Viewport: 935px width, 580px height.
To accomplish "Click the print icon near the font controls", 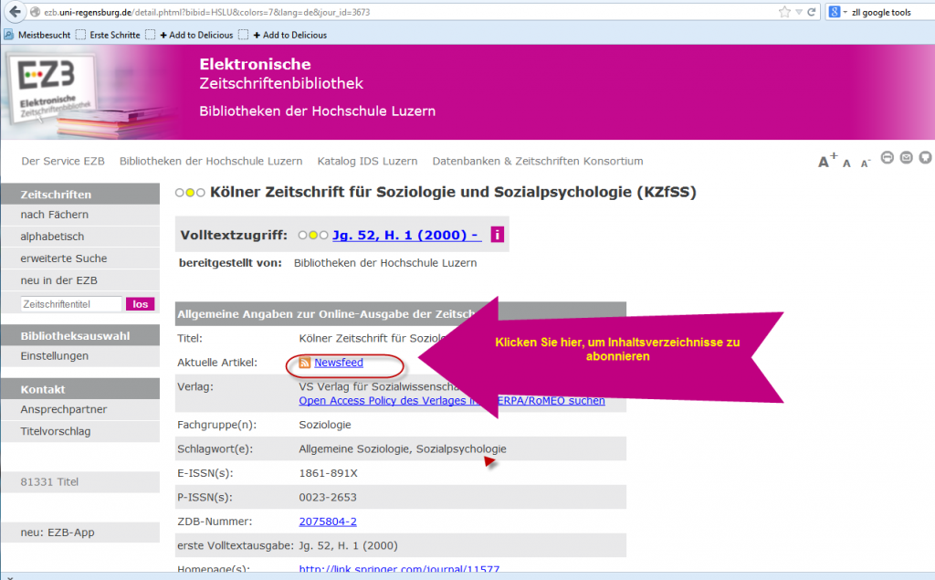I will click(x=887, y=157).
